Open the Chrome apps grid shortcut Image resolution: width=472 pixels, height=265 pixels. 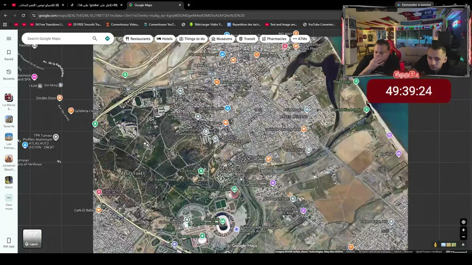[x=5, y=25]
